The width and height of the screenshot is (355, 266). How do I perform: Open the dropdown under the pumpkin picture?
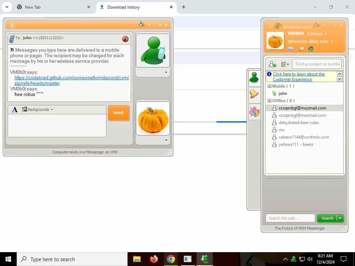click(x=166, y=140)
